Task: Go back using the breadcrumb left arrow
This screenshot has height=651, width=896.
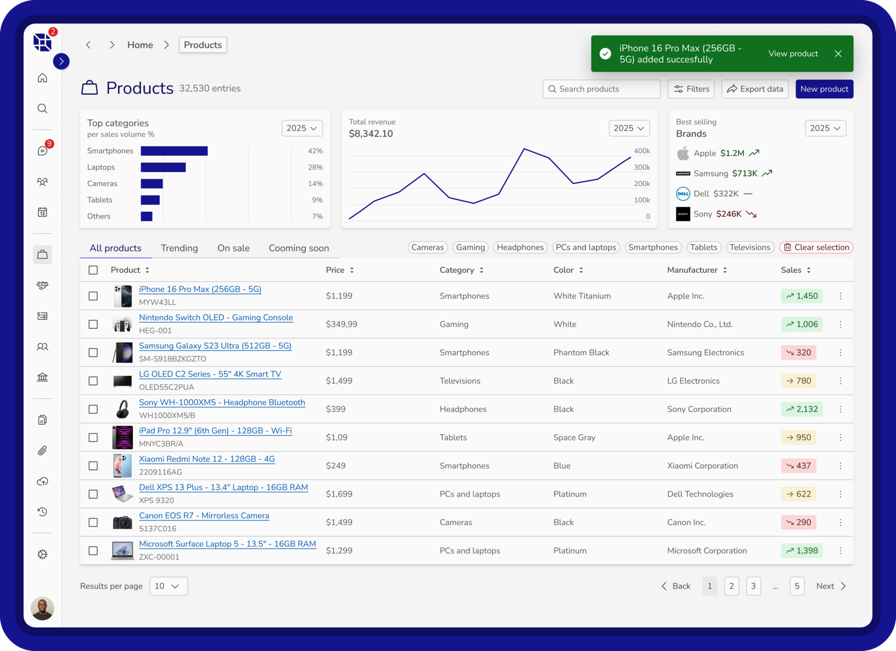Action: point(88,45)
